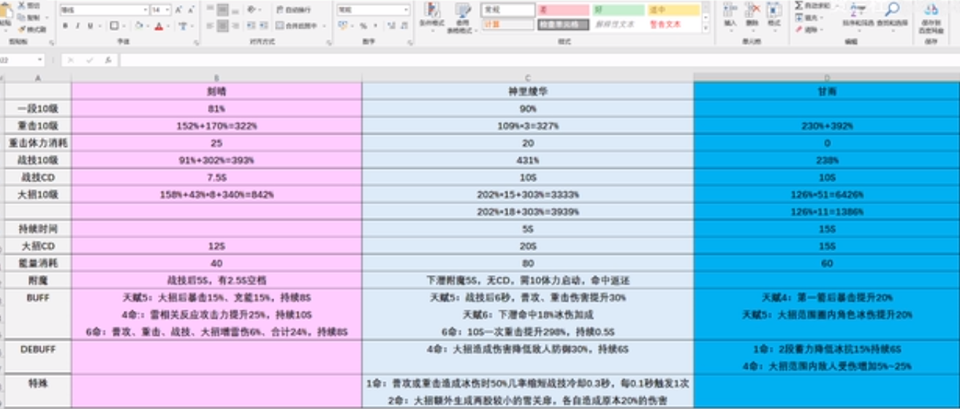960x409 pixels.
Task: Click the accounting currency format icon
Action: tap(344, 26)
